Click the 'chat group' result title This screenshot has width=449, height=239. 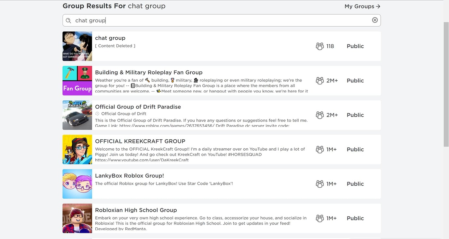pyautogui.click(x=110, y=38)
